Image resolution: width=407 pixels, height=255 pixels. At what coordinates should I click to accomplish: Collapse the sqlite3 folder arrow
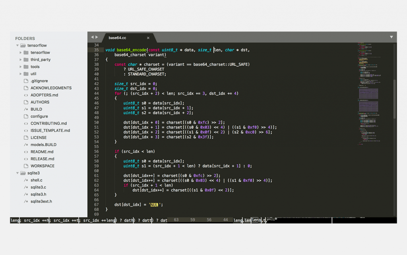pos(17,173)
